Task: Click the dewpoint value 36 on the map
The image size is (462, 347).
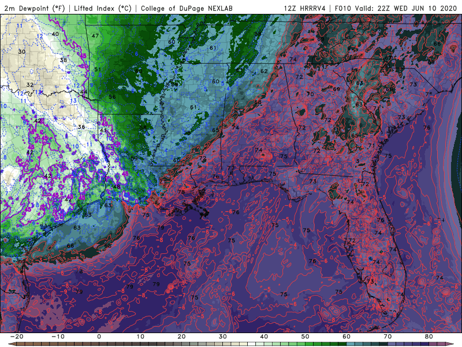Action: click(81, 127)
